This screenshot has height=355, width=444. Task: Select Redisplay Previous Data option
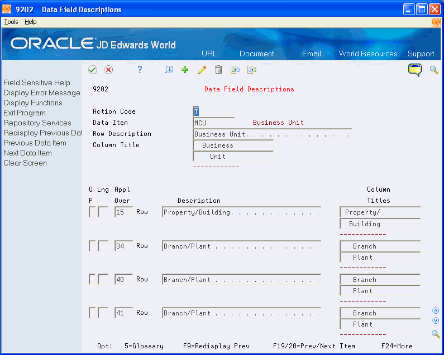42,133
